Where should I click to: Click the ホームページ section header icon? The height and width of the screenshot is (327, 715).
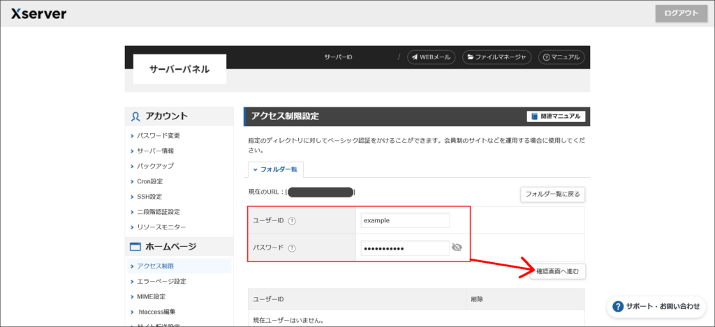click(x=135, y=248)
